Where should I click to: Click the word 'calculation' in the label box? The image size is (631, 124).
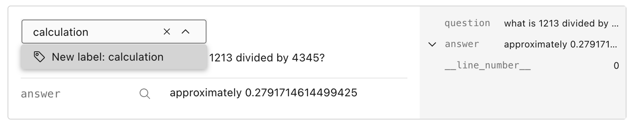point(61,32)
